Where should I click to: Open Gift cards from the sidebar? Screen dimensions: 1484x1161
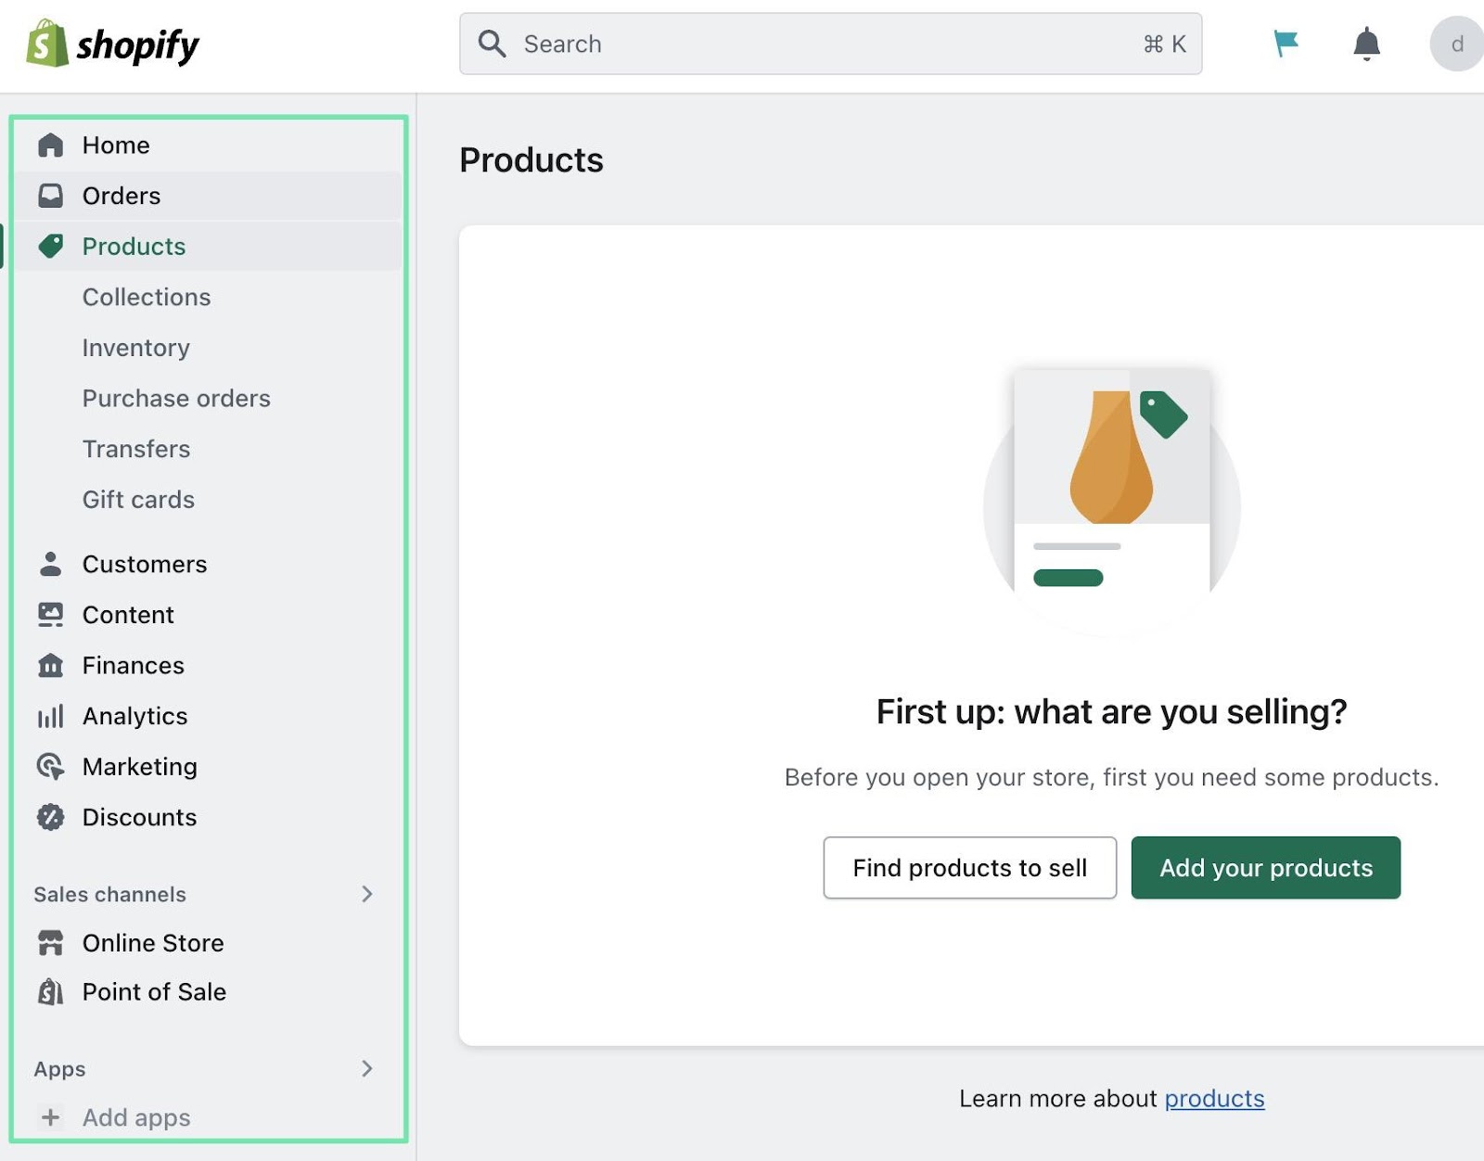click(x=138, y=499)
